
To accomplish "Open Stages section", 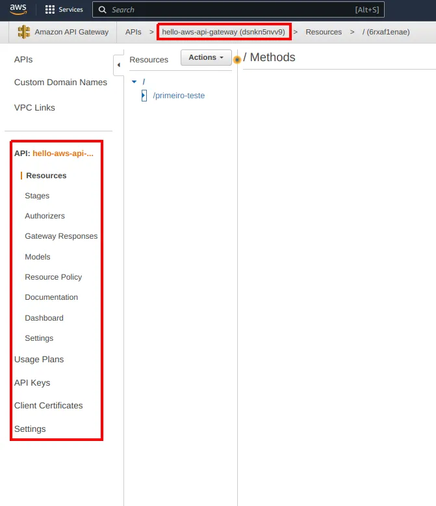I will click(37, 196).
